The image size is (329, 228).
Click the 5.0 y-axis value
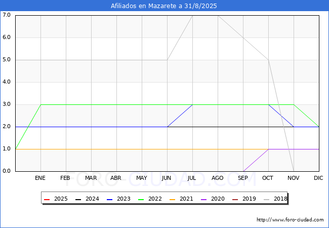click(x=7, y=59)
